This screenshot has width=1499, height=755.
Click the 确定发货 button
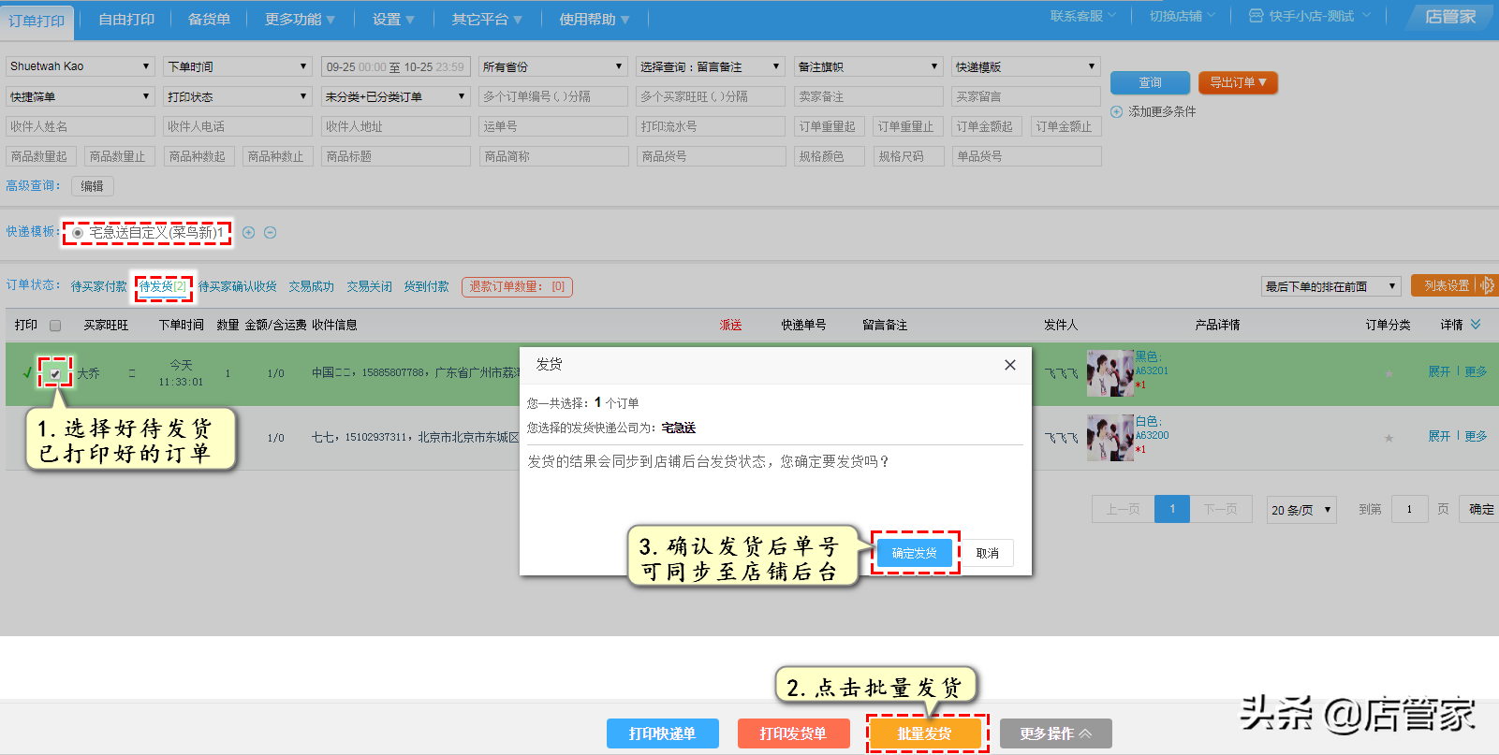pos(914,553)
